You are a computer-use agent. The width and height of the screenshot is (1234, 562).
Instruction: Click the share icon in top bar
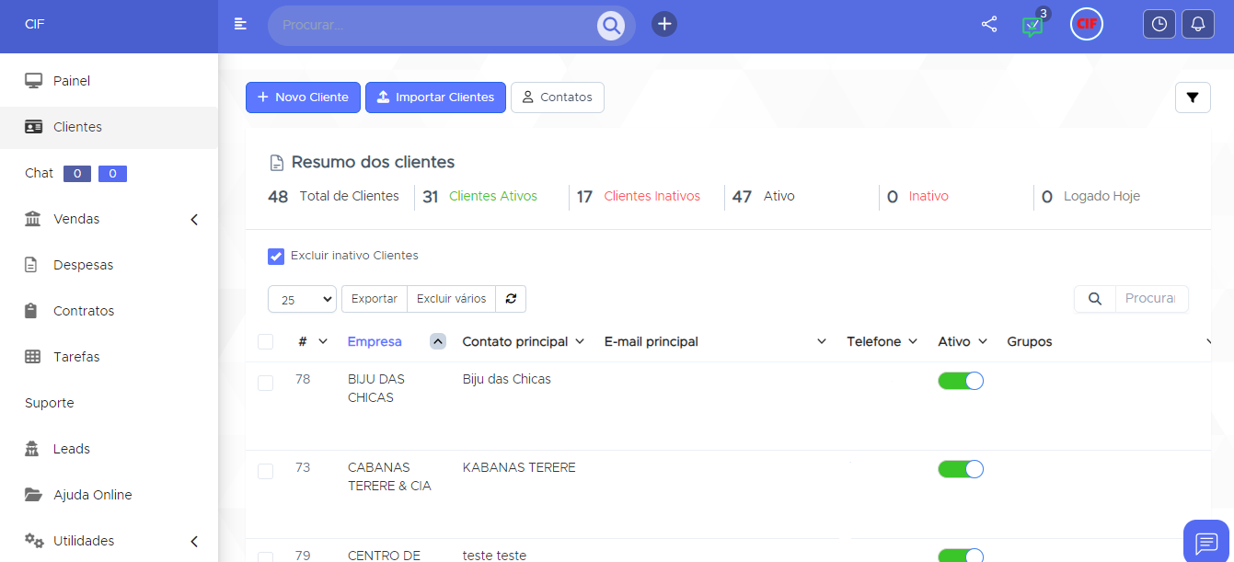(989, 25)
